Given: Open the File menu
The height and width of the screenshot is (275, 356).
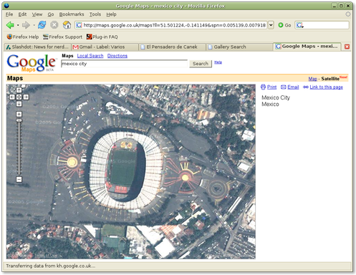Looking at the screenshot, I should [9, 14].
